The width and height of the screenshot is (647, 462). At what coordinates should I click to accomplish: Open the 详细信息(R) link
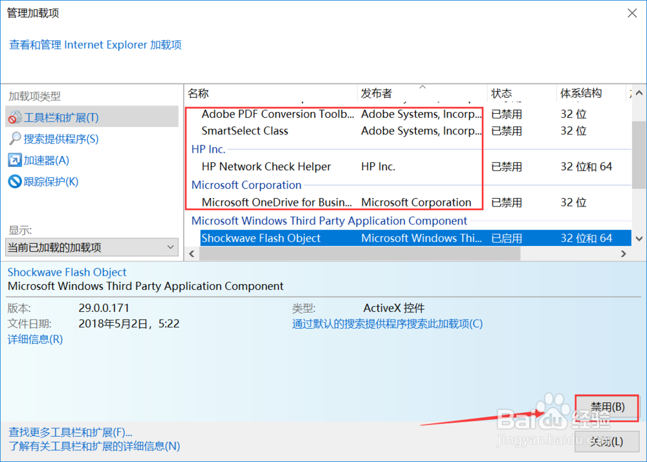click(x=35, y=340)
